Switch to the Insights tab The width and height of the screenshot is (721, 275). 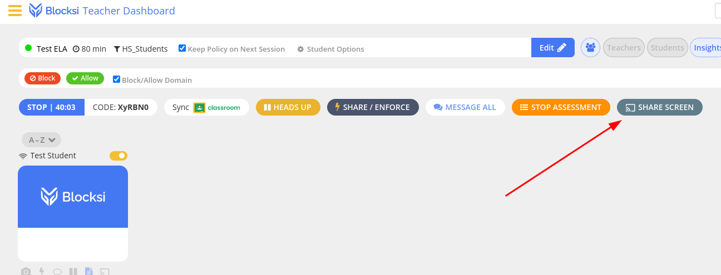point(705,48)
